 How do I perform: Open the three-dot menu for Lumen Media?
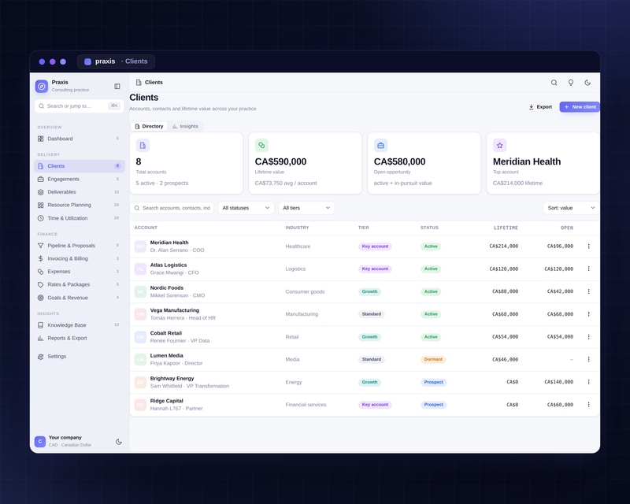click(588, 359)
